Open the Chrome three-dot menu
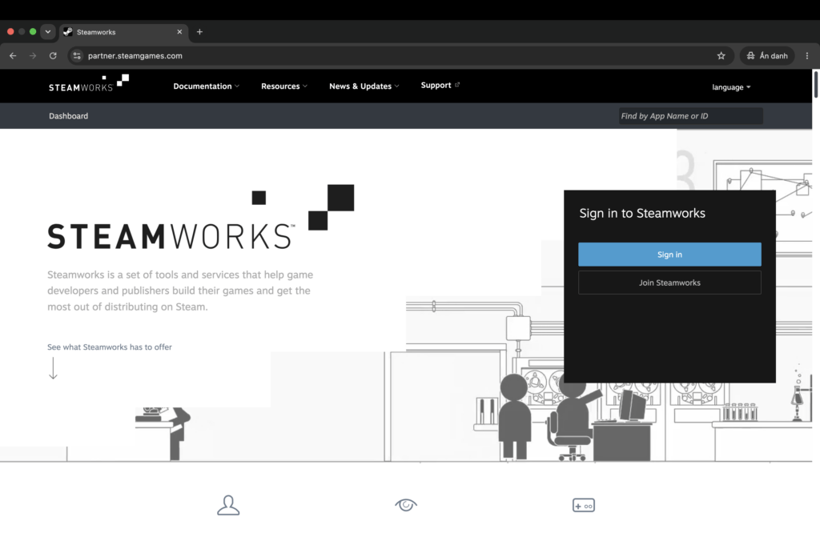 pyautogui.click(x=807, y=56)
